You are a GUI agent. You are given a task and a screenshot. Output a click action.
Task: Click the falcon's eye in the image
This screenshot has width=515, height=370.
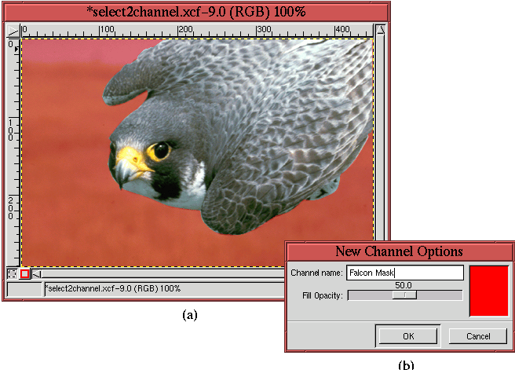[x=160, y=150]
